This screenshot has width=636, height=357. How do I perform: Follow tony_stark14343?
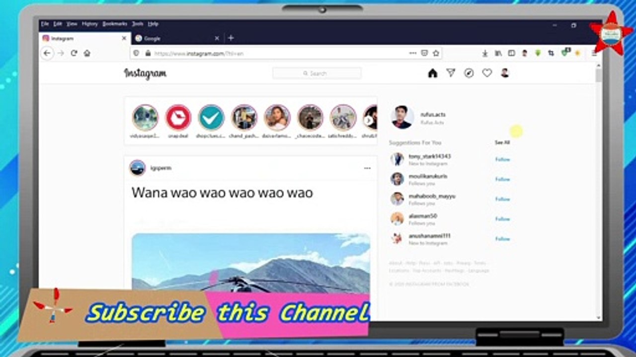(x=502, y=159)
